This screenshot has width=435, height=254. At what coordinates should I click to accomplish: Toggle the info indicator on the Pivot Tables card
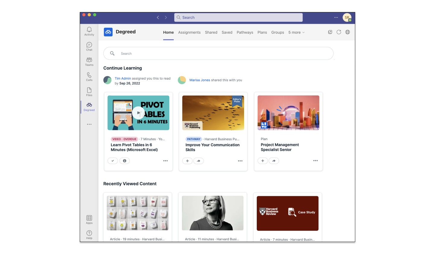125,161
